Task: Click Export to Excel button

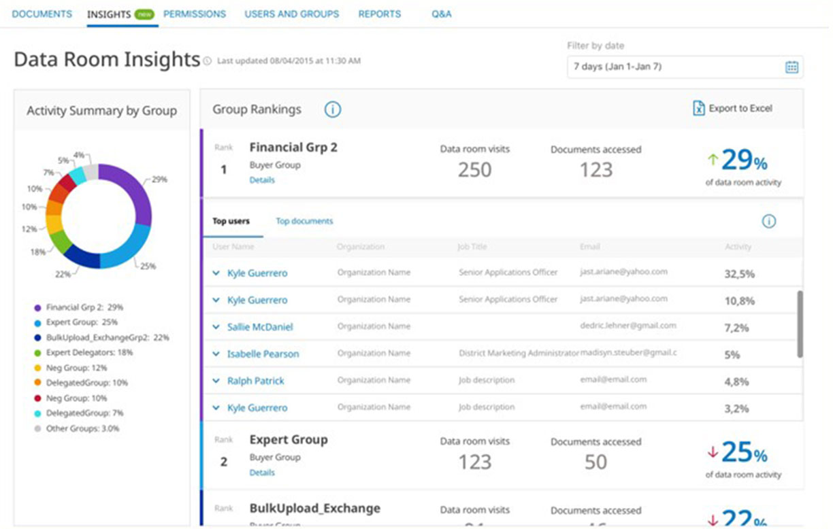Action: (740, 108)
